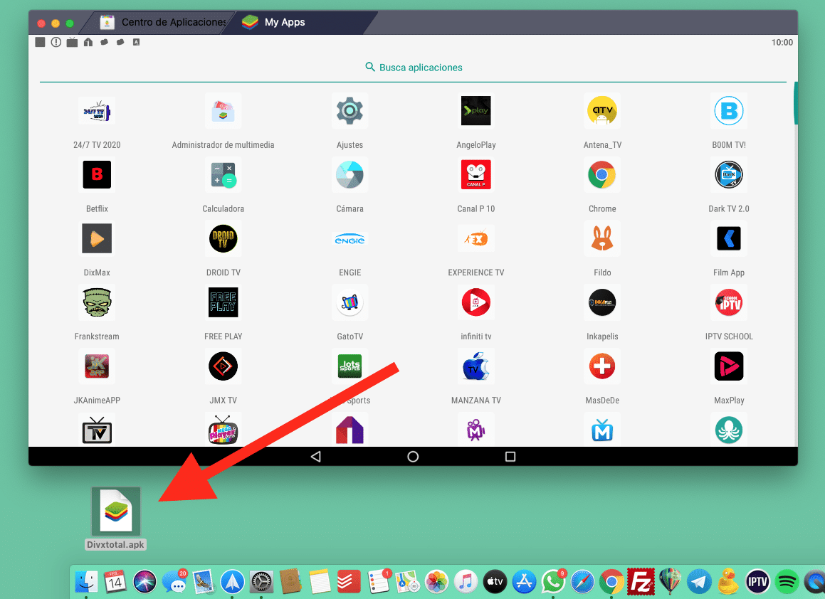The image size is (825, 599).
Task: Launch Antena_TV
Action: click(602, 110)
